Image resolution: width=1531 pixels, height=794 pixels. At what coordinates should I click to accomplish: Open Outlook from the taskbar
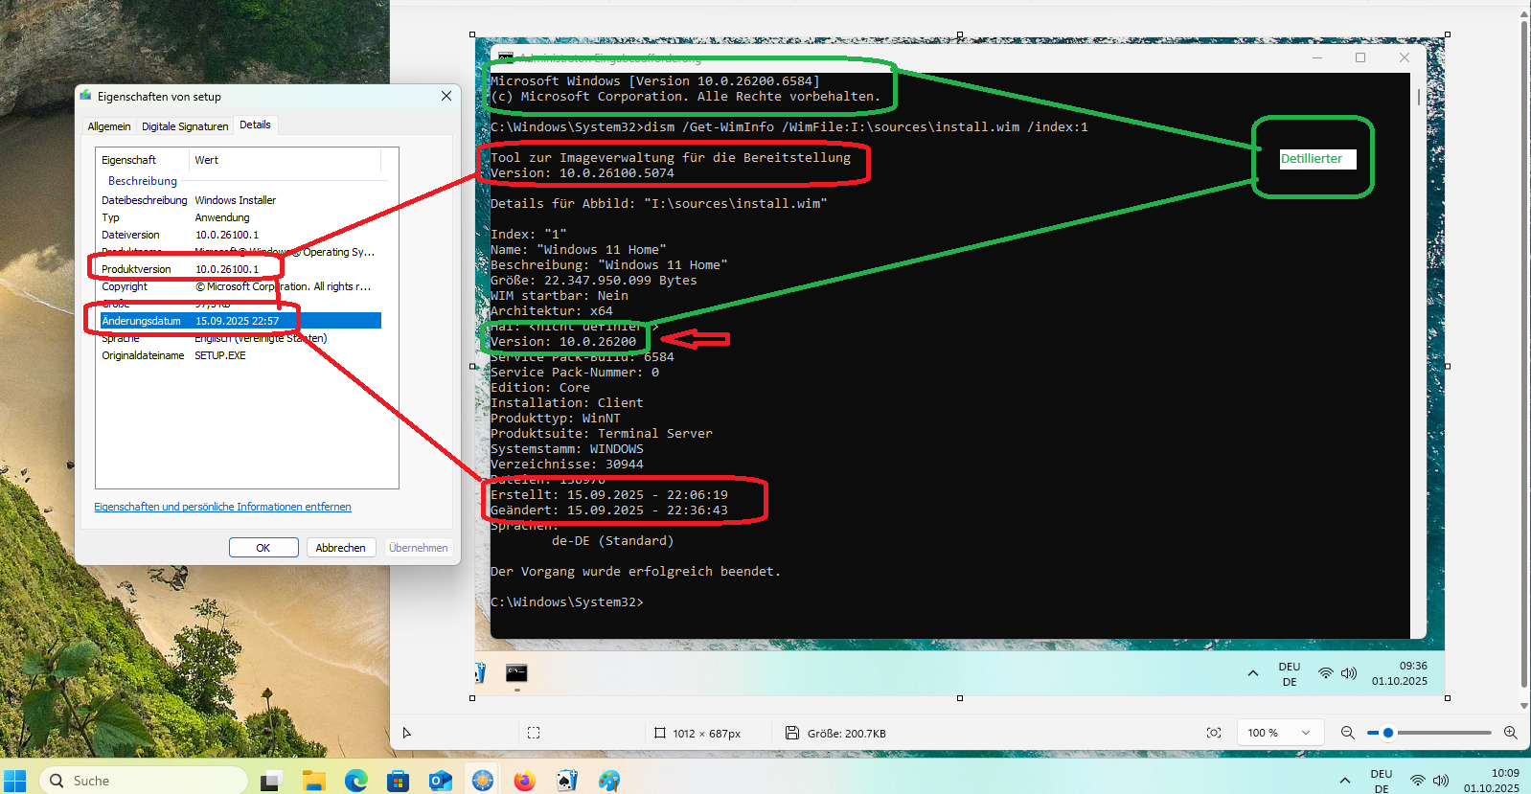point(440,781)
